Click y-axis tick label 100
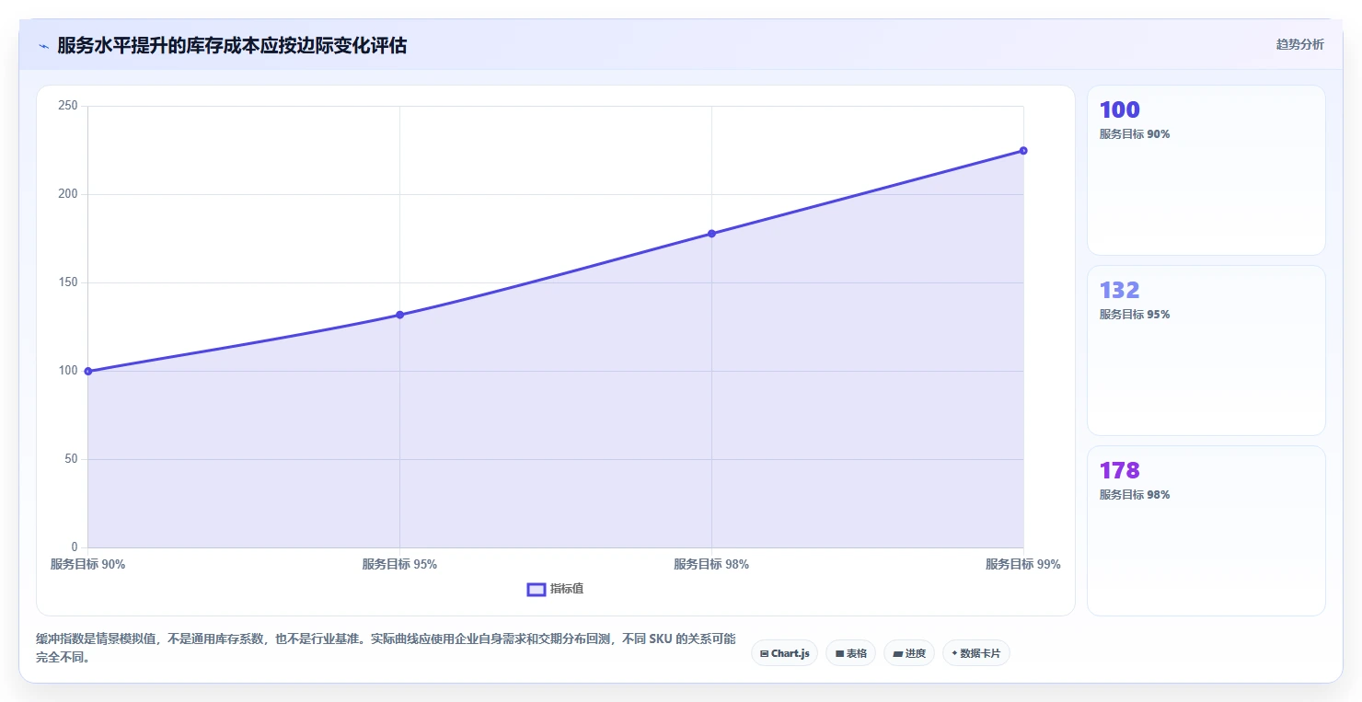Screen dimensions: 1362x702 tap(68, 371)
